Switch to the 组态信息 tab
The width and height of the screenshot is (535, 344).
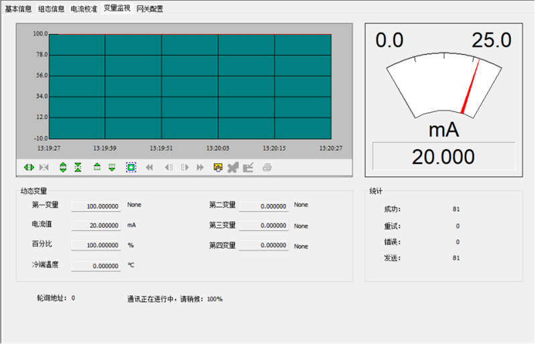pyautogui.click(x=51, y=9)
